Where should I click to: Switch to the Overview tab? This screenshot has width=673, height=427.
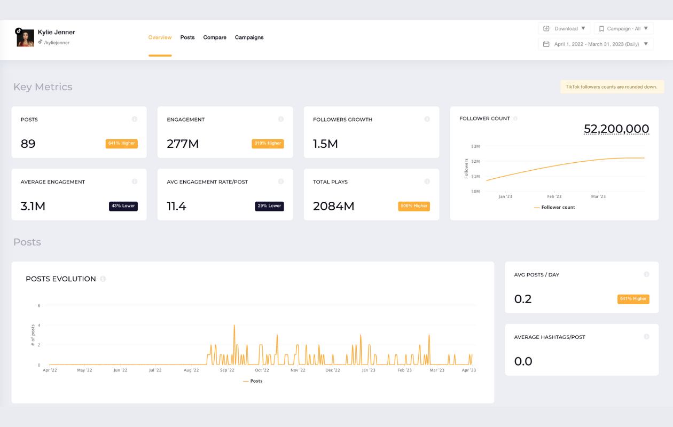[160, 37]
